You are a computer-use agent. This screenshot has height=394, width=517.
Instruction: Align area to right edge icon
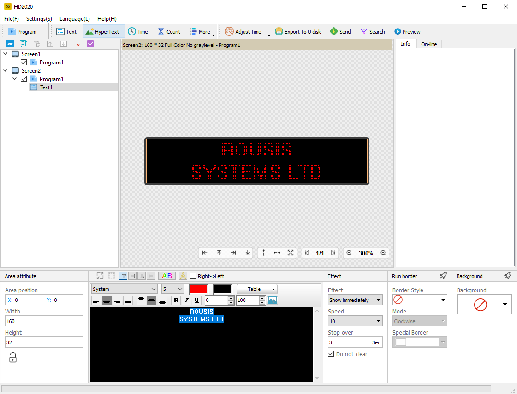point(233,253)
